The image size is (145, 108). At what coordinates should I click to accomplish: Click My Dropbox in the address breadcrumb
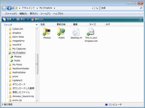tap(46, 8)
